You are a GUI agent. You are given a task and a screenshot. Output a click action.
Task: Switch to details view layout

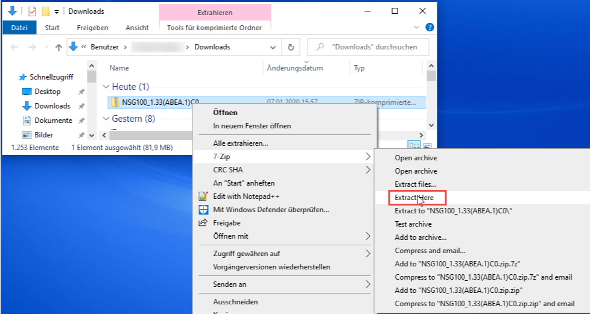coord(414,146)
